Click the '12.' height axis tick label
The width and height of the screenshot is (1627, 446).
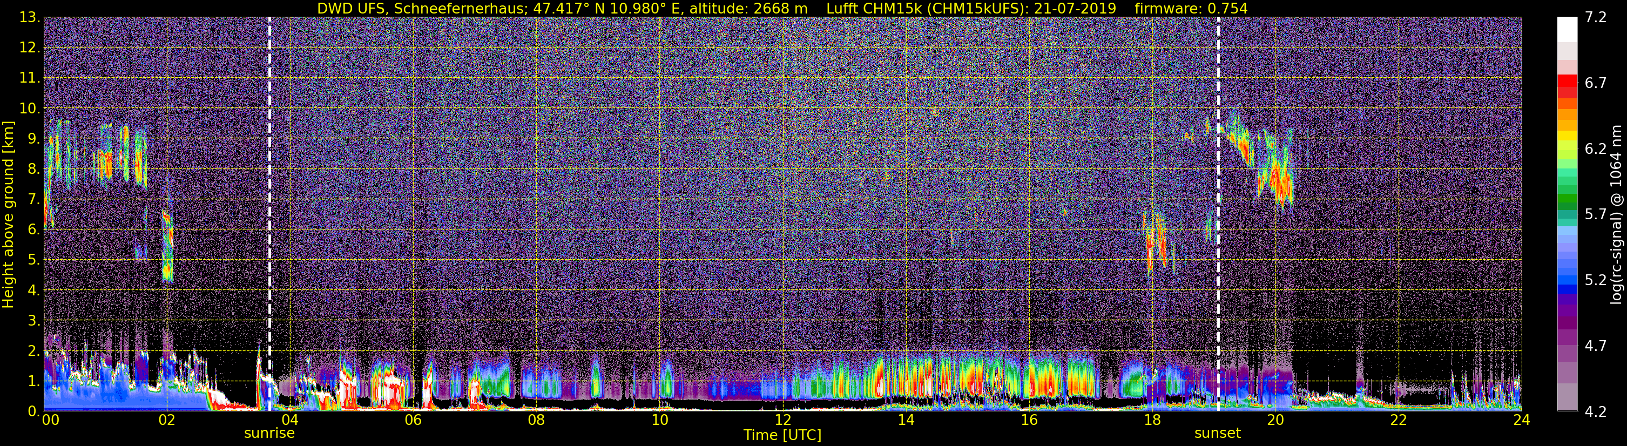coord(30,48)
